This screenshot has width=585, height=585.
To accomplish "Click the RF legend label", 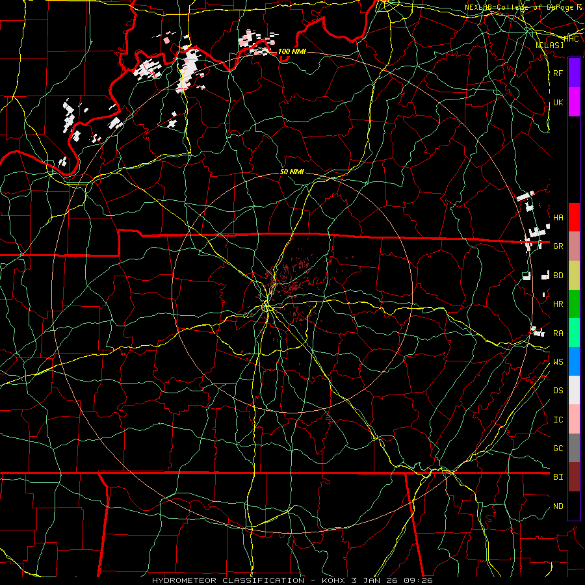I will 558,73.
